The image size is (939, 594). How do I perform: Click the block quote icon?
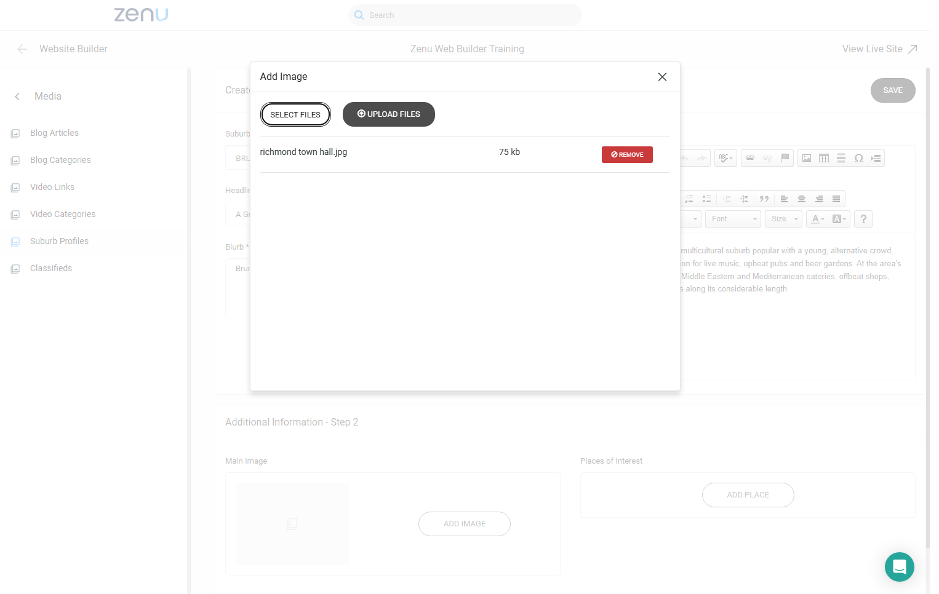(764, 199)
